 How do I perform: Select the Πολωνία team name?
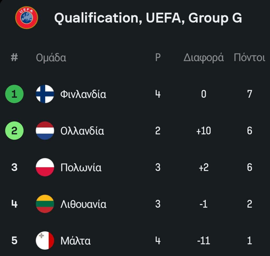click(81, 168)
